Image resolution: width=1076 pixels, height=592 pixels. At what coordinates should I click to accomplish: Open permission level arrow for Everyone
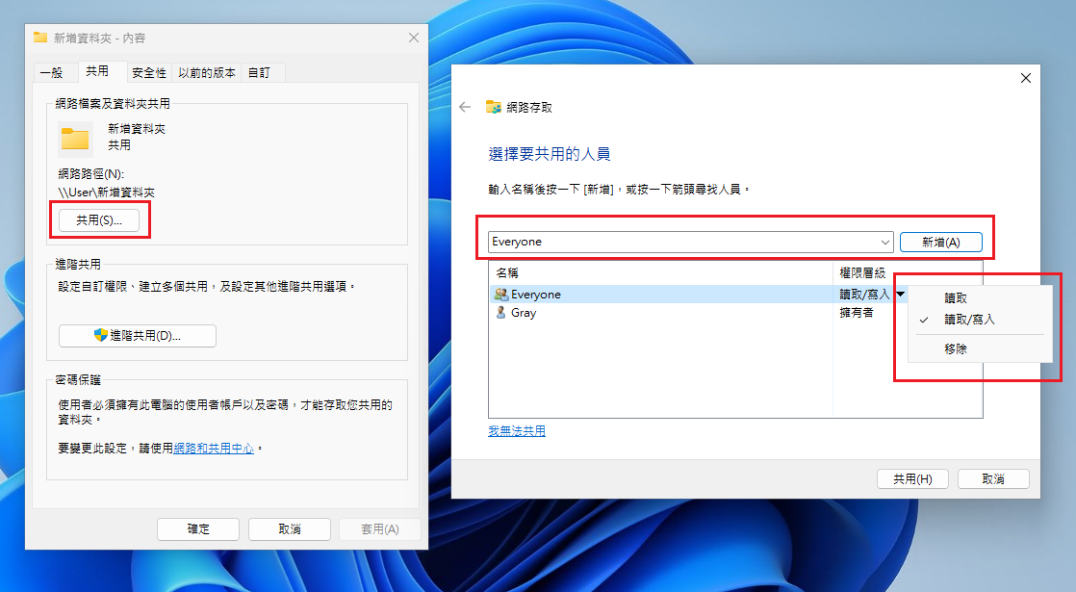click(x=900, y=295)
